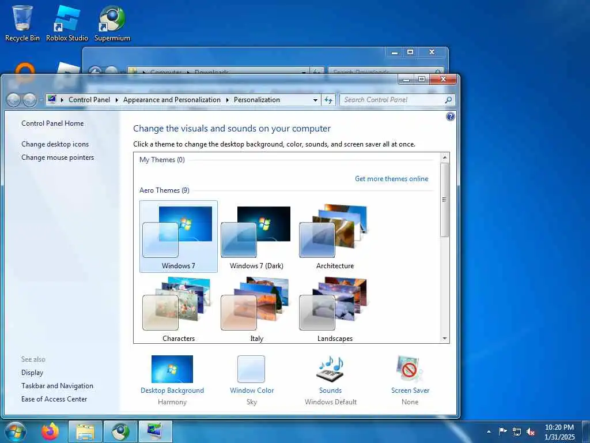Expand arrow after Appearance and Personalization breadcrumb
Screen dimensions: 590x443
tap(227, 100)
